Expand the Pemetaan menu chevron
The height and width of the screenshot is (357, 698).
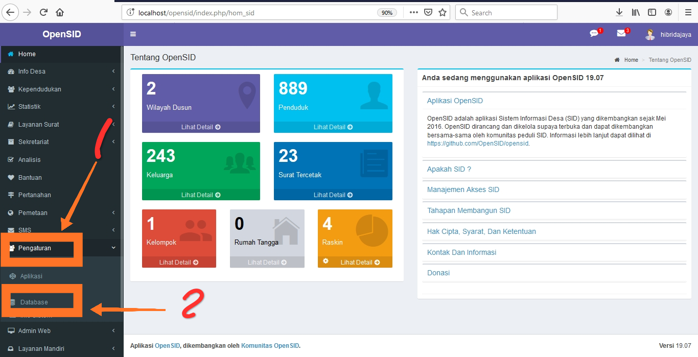pyautogui.click(x=113, y=213)
